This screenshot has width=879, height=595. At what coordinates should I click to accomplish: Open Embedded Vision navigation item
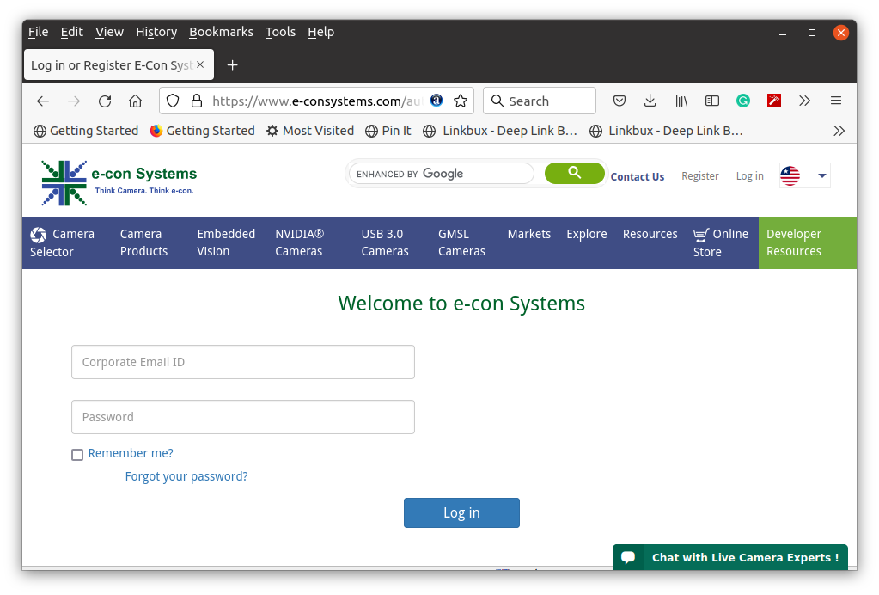click(226, 242)
